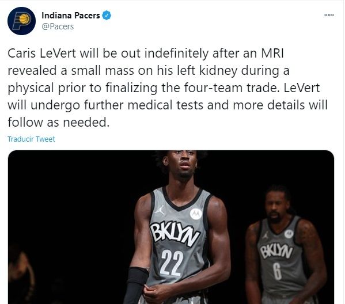Click the Motorola patch on jersey 22
The image size is (345, 304).
point(196,214)
